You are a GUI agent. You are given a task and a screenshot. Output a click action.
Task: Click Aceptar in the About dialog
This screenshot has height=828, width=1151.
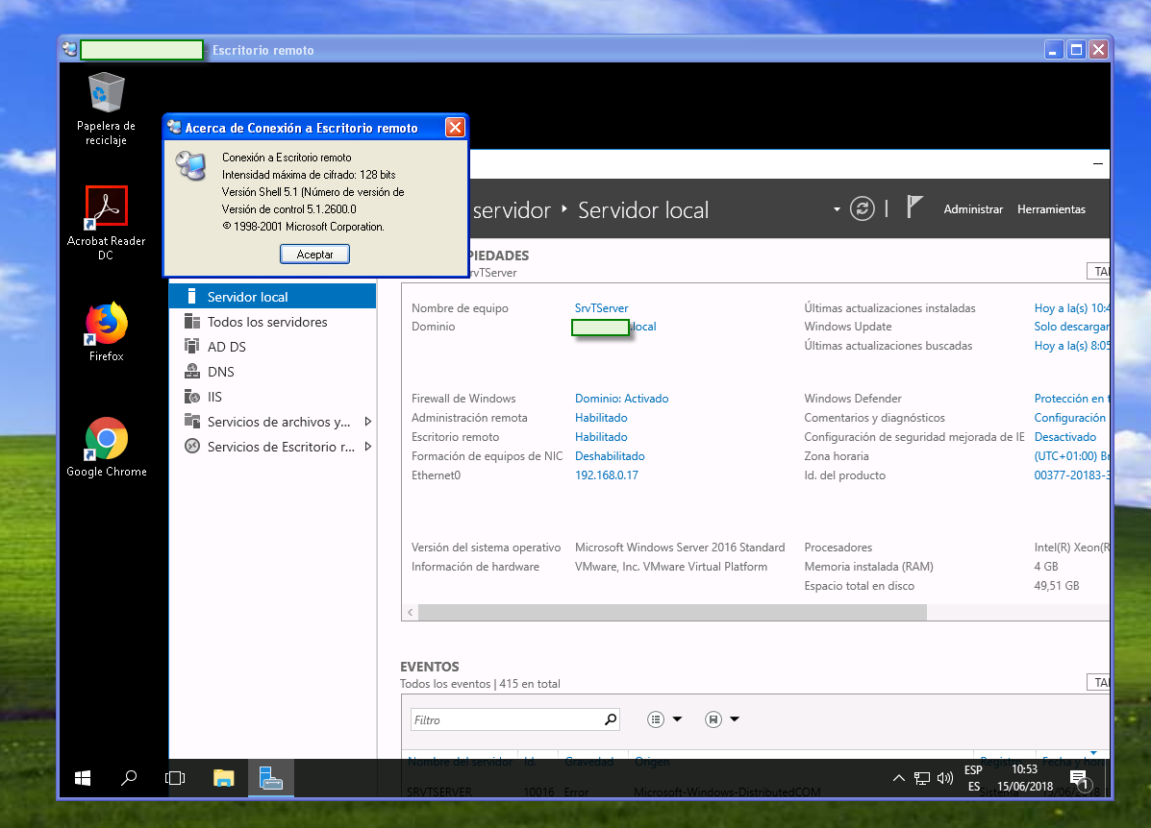click(x=314, y=254)
